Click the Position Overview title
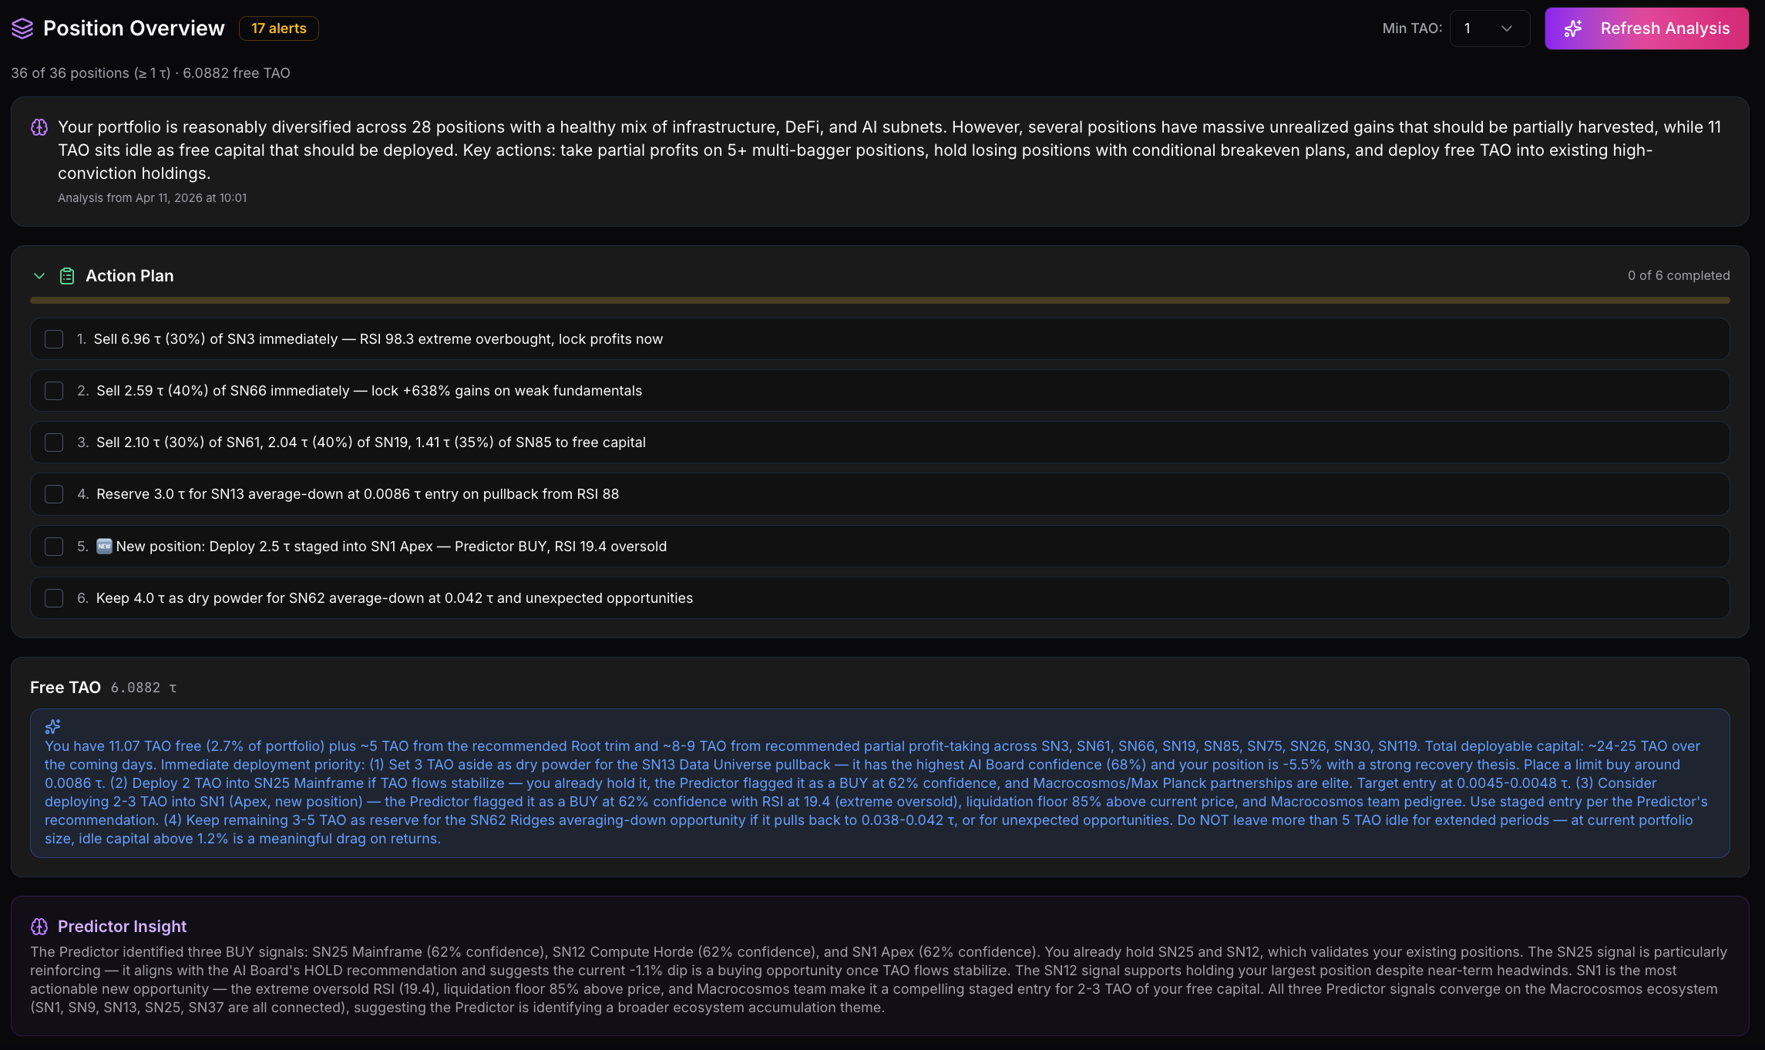 point(134,29)
